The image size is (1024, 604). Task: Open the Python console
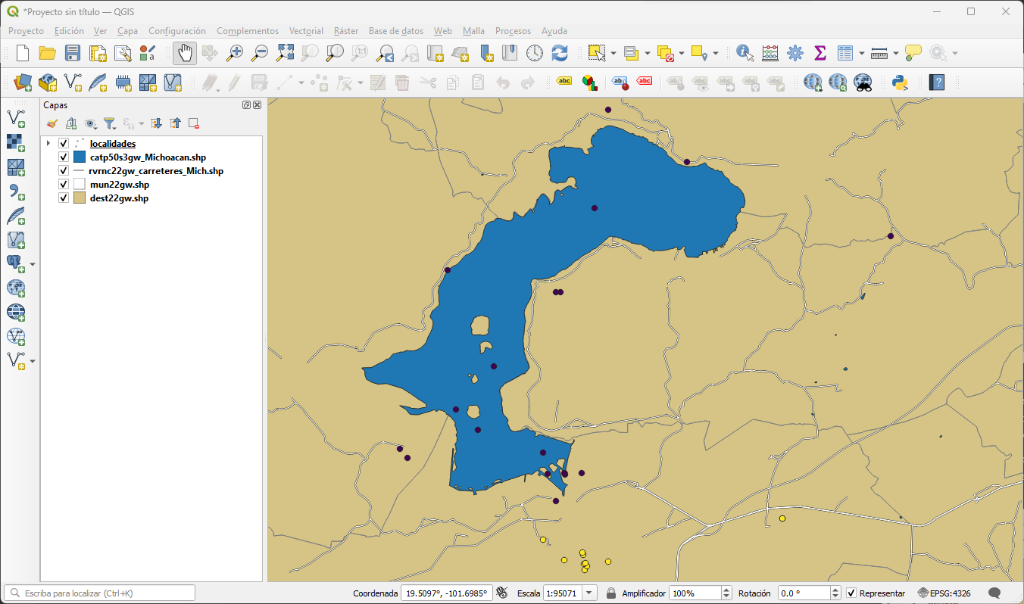click(900, 82)
